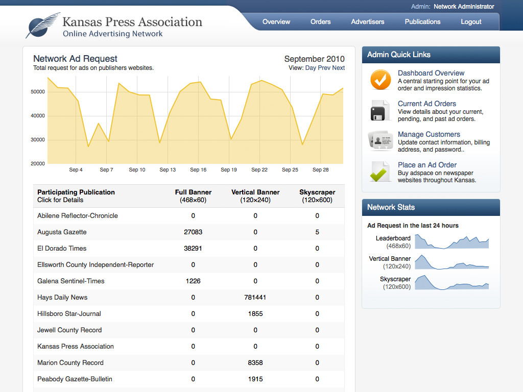The image size is (523, 392).
Task: Click the Admin Quick Links panel header
Action: pyautogui.click(x=431, y=55)
